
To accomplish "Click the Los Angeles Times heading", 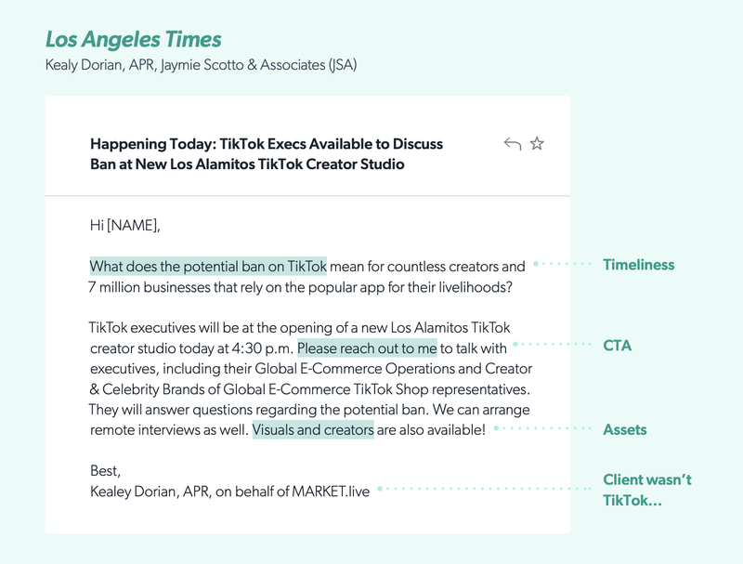I will [133, 40].
